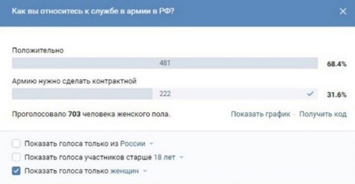Select the 18 лет age link
This screenshot has height=184, width=355.
165,157
